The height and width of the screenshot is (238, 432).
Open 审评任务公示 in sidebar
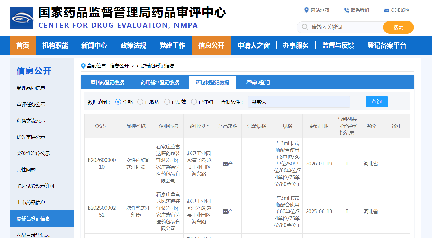(x=42, y=104)
